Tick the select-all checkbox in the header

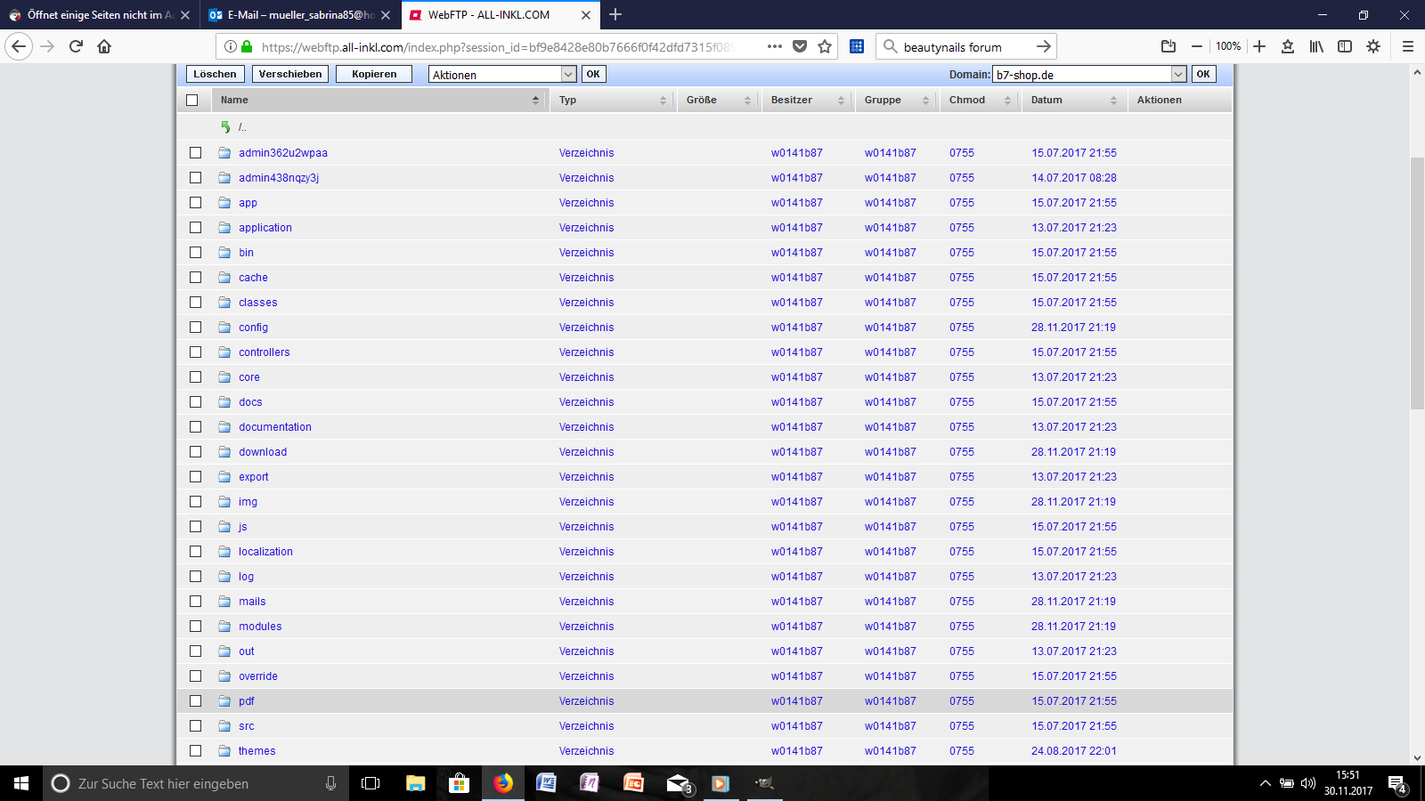192,100
